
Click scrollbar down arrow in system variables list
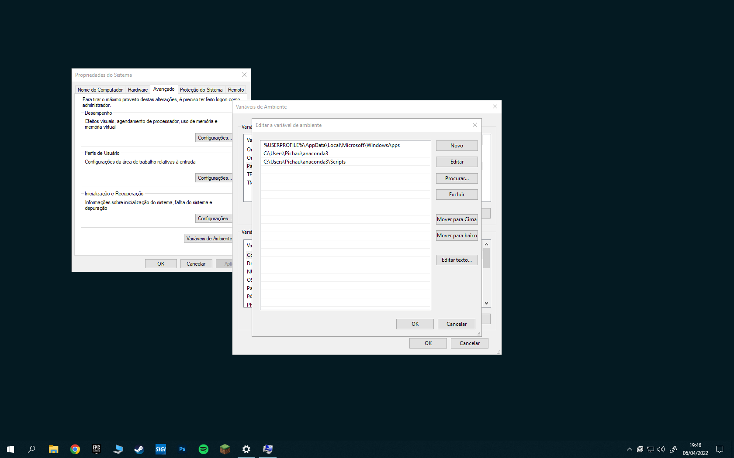click(486, 303)
